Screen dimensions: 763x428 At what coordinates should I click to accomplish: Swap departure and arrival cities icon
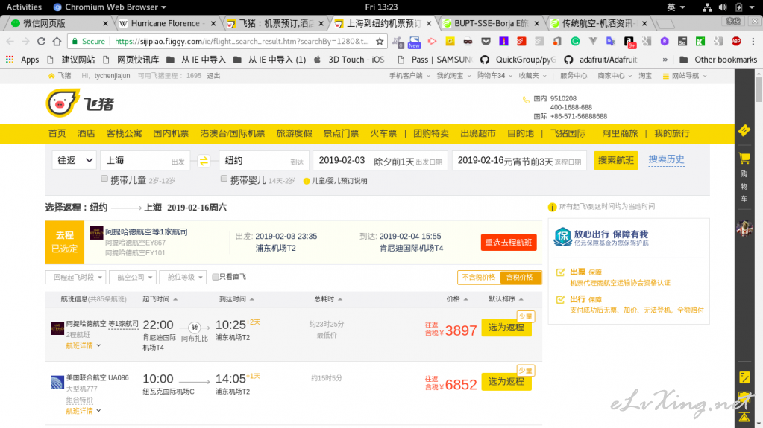204,160
